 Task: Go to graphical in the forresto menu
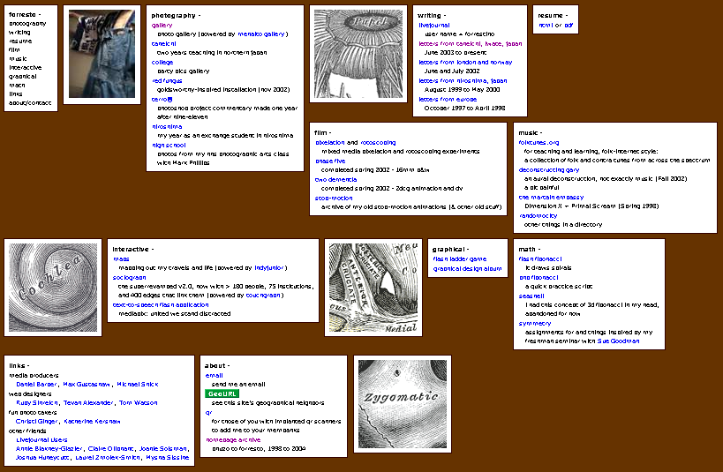click(x=23, y=77)
